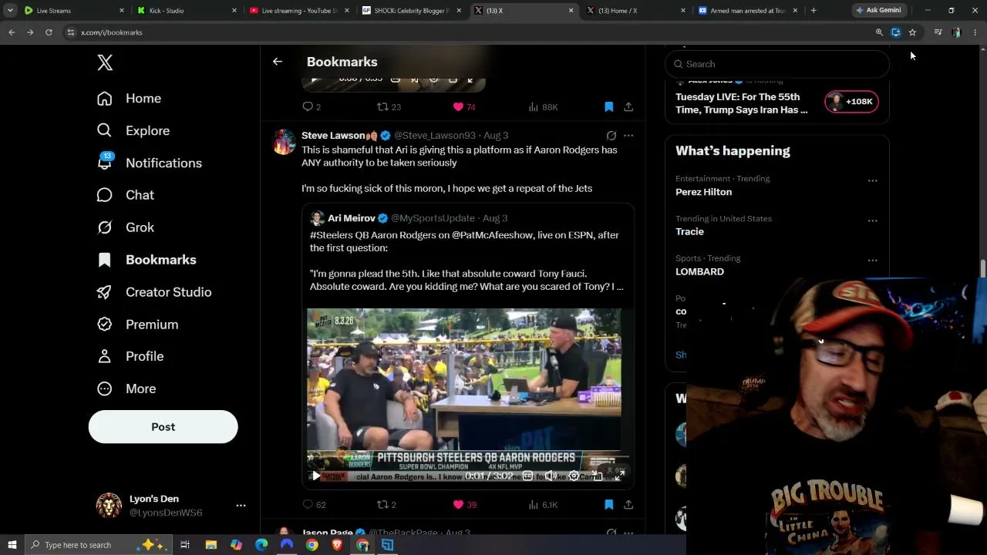Click the X Search input field
The width and height of the screenshot is (987, 555).
[x=777, y=64]
